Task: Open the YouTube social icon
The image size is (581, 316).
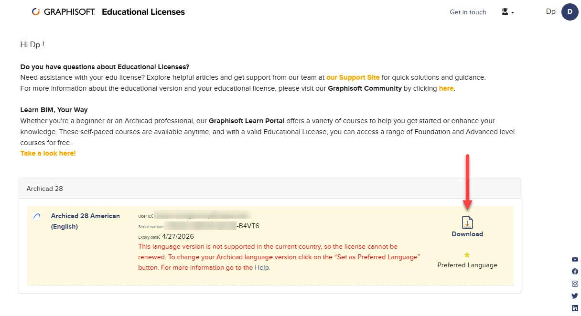Action: coord(575,260)
